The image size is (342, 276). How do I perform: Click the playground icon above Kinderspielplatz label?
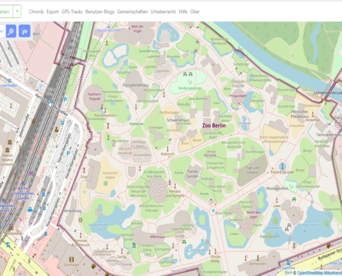click(190, 81)
